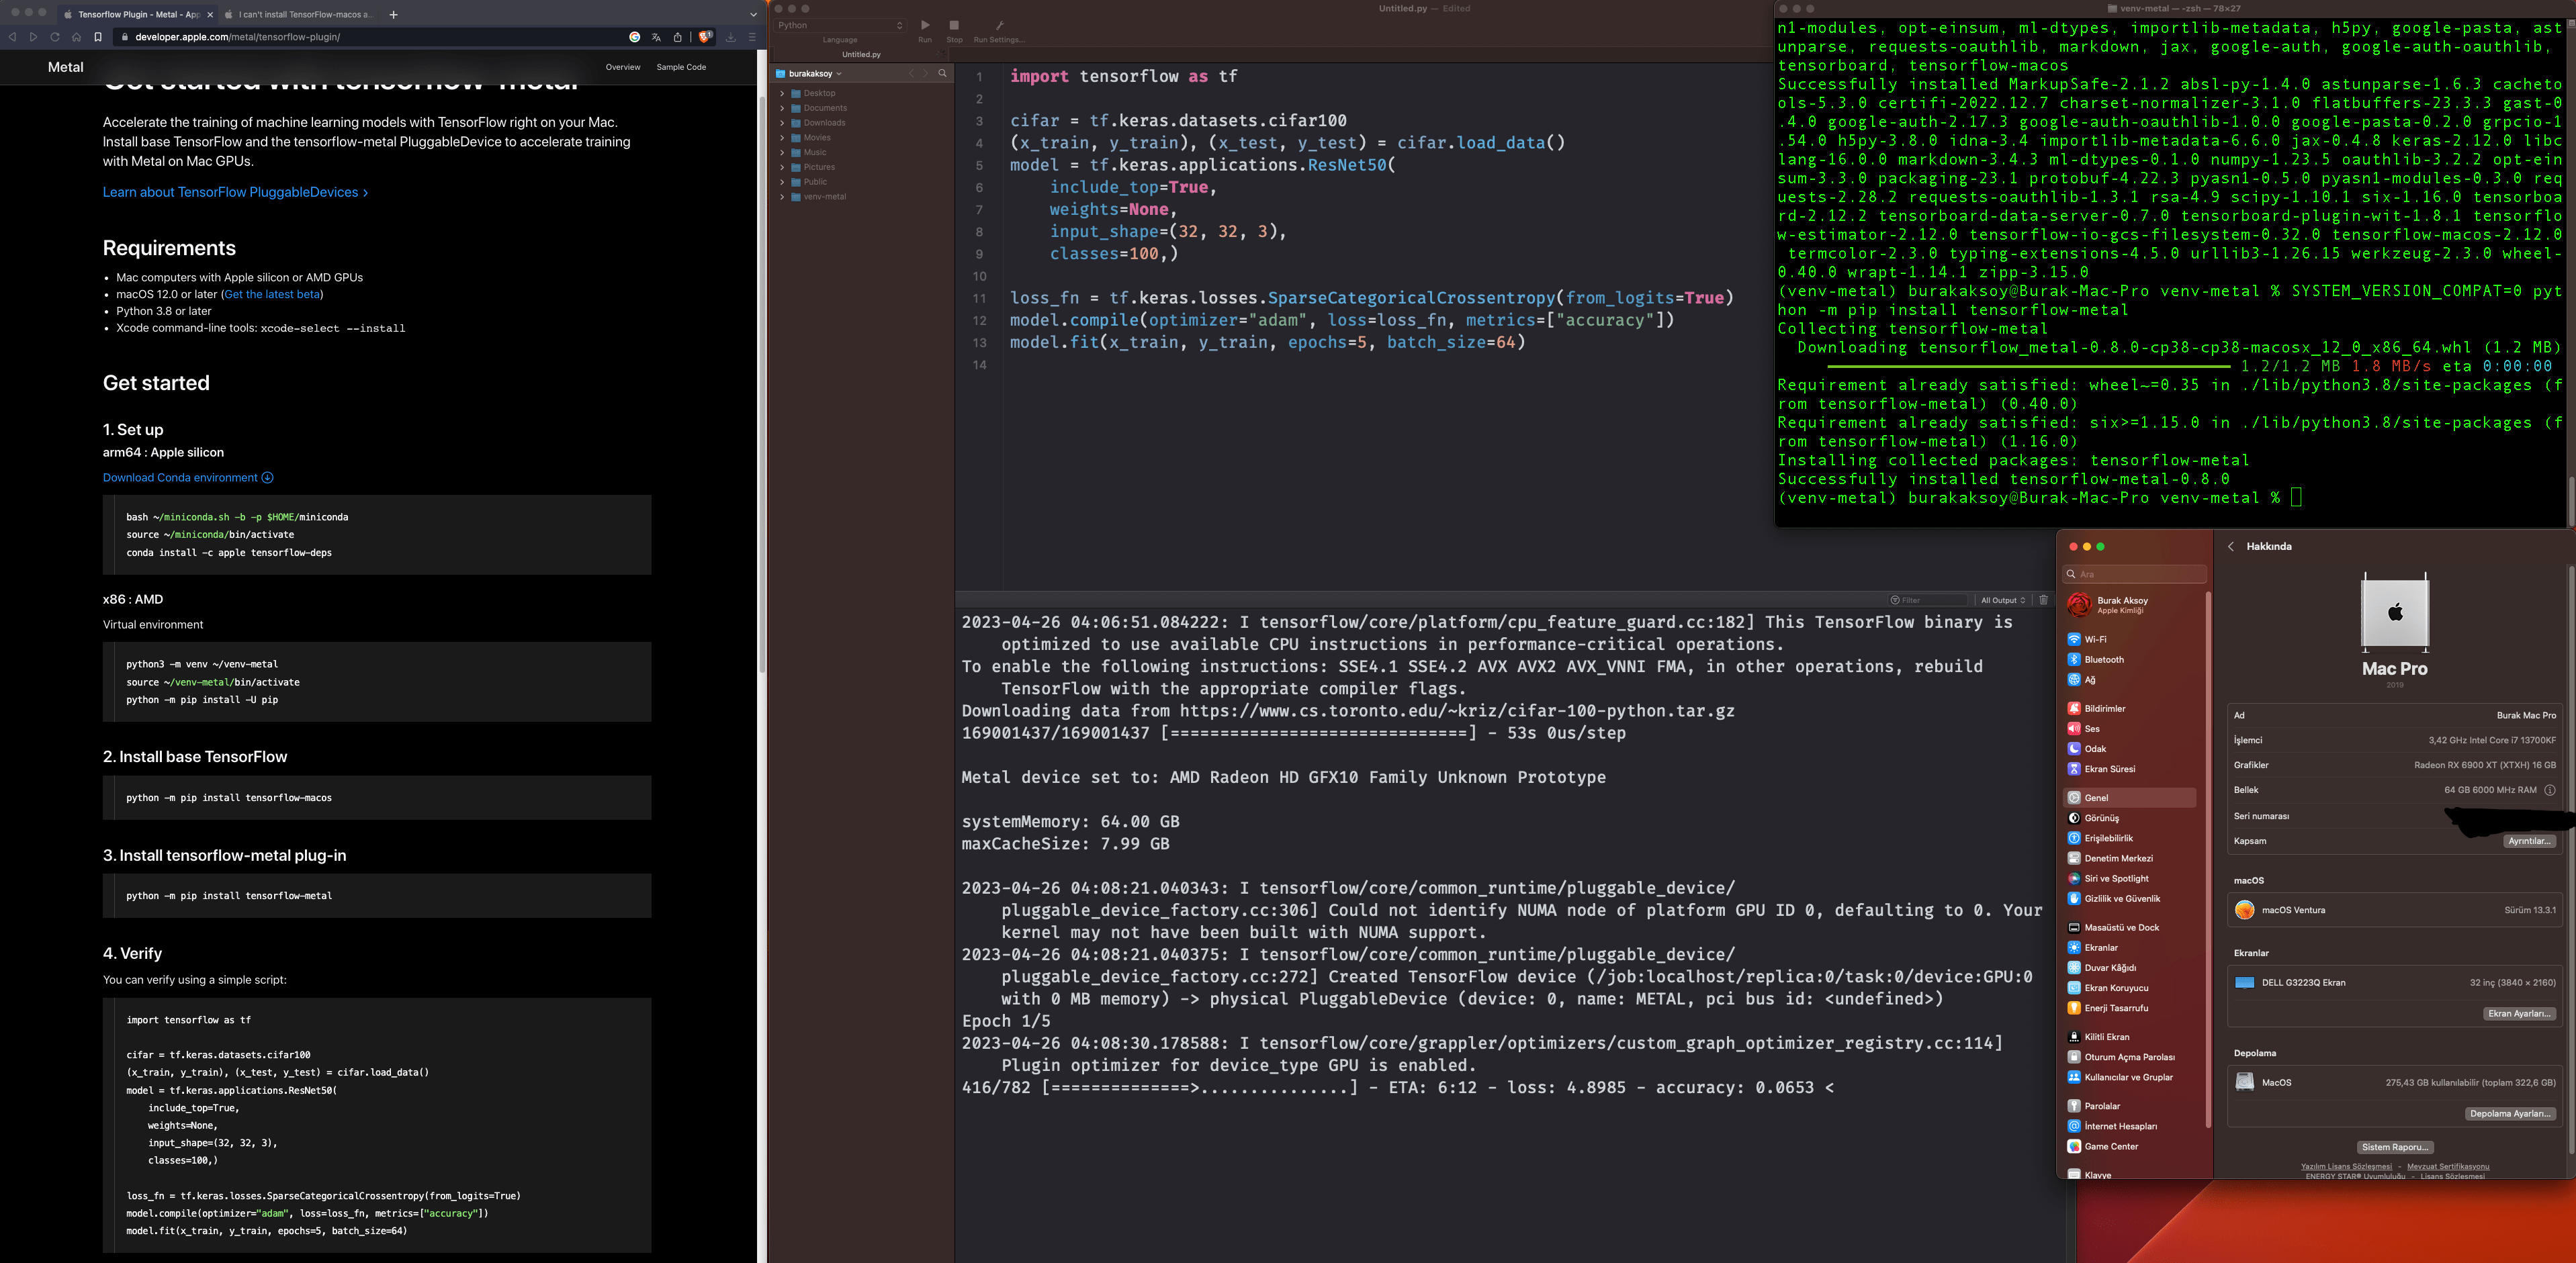Open the Sample Code page tab
Screen dimensions: 2576x1263
coord(681,67)
